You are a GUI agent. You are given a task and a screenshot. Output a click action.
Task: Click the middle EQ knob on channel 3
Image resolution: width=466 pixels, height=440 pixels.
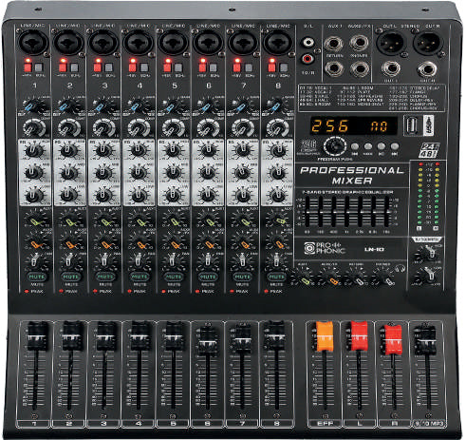[x=103, y=173]
